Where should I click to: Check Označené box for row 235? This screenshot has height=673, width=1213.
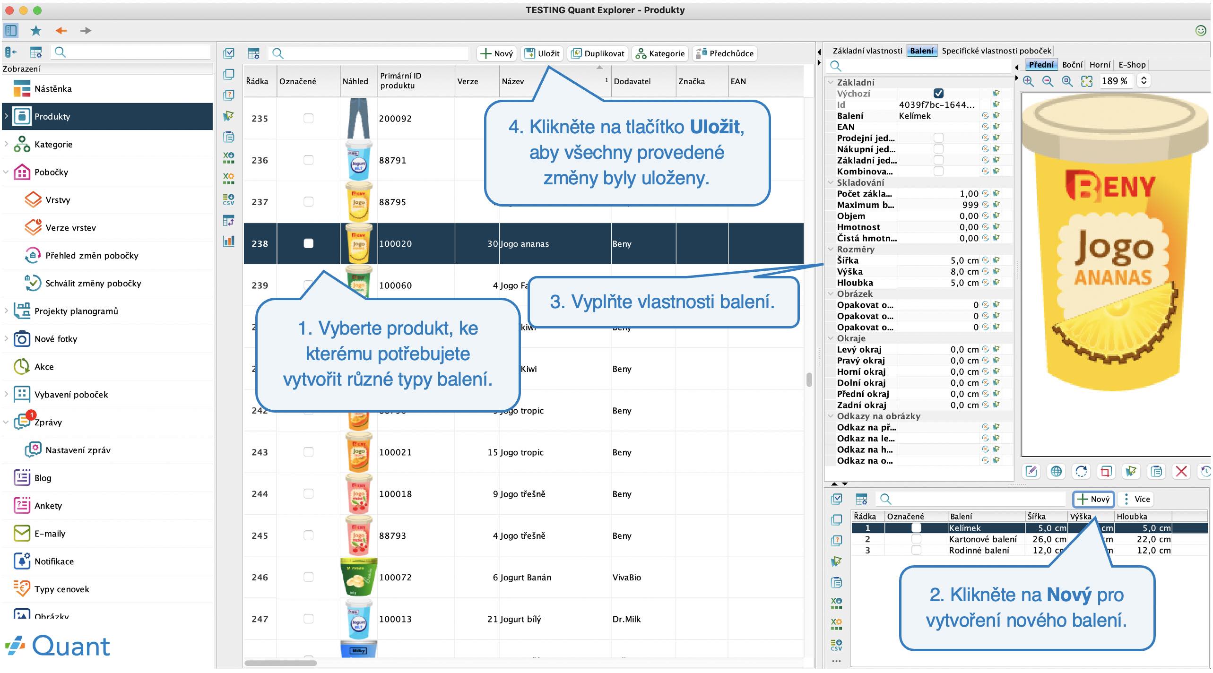pos(308,119)
